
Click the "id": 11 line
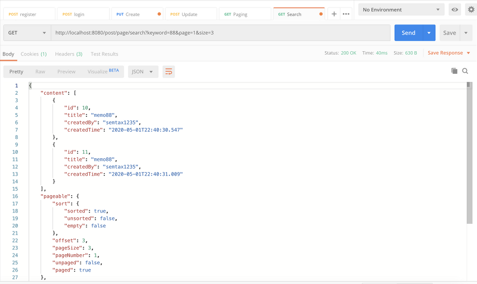click(78, 152)
